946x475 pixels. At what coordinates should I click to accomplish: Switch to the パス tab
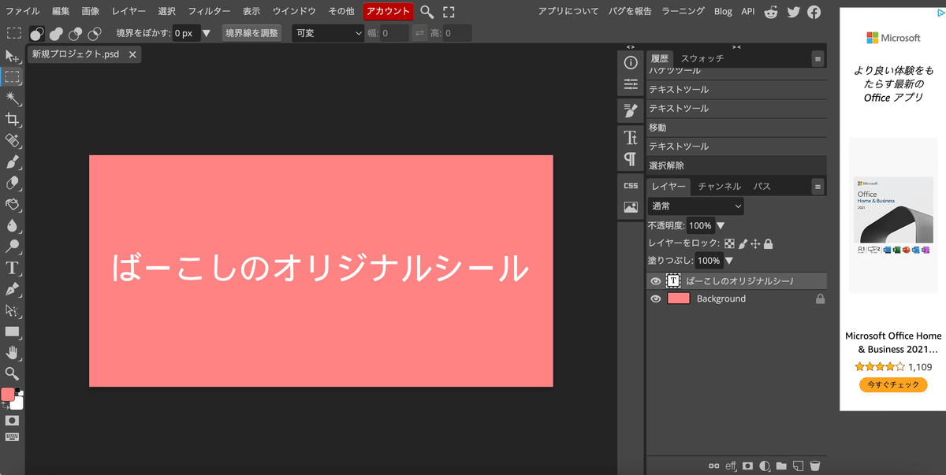pos(762,187)
